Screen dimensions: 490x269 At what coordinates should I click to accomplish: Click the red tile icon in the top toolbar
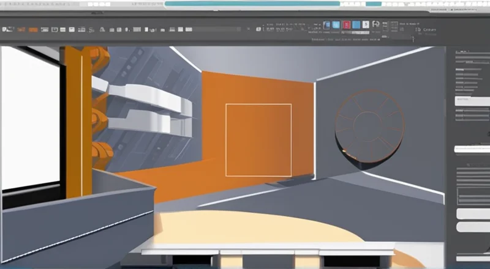point(347,24)
